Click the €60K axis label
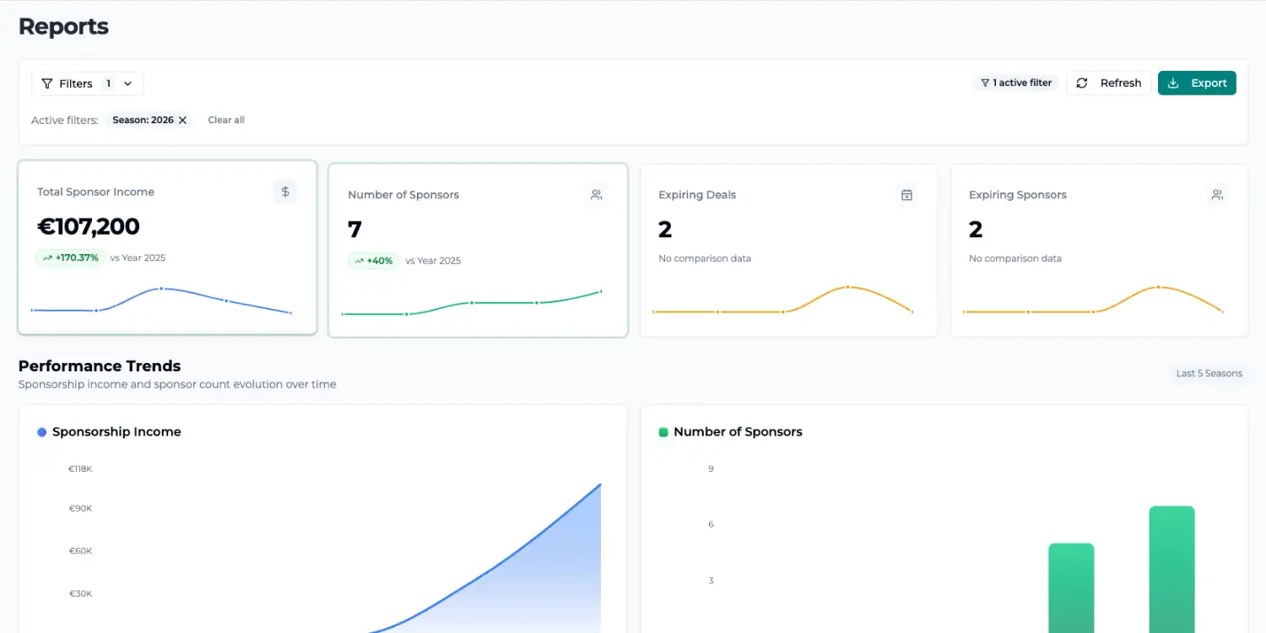The image size is (1266, 633). coord(80,551)
